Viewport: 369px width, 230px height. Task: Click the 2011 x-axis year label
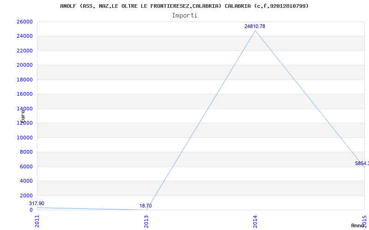(37, 221)
